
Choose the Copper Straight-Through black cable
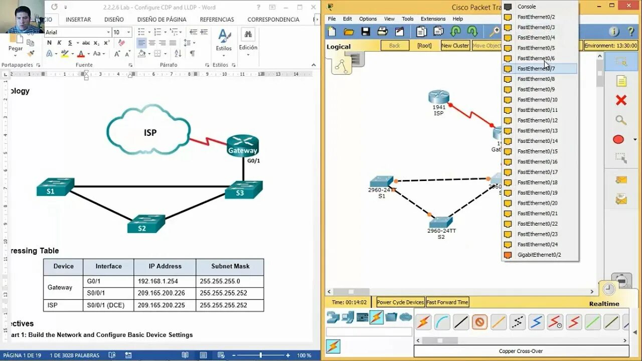[461, 322]
